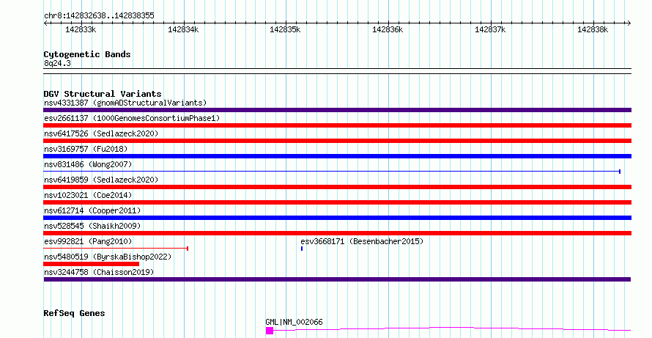The height and width of the screenshot is (338, 652).
Task: Click the nsv3244758 Chaisson2019 purple bar
Action: pyautogui.click(x=337, y=279)
